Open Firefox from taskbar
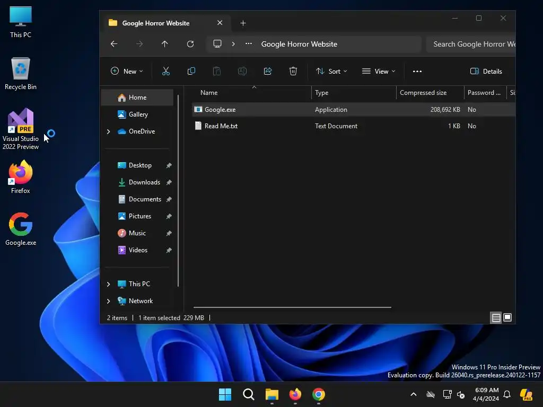 coord(295,394)
